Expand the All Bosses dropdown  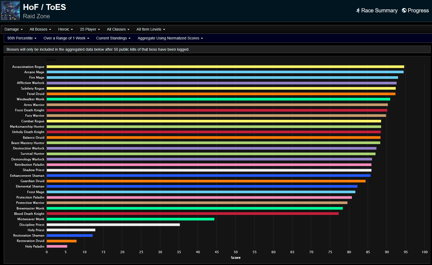pos(40,29)
